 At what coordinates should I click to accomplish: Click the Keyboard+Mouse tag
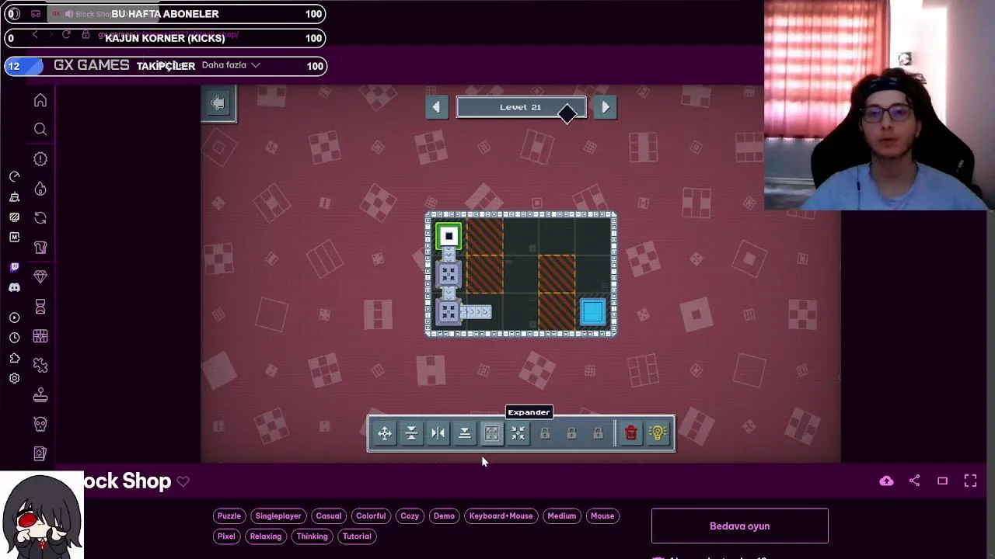pyautogui.click(x=501, y=516)
